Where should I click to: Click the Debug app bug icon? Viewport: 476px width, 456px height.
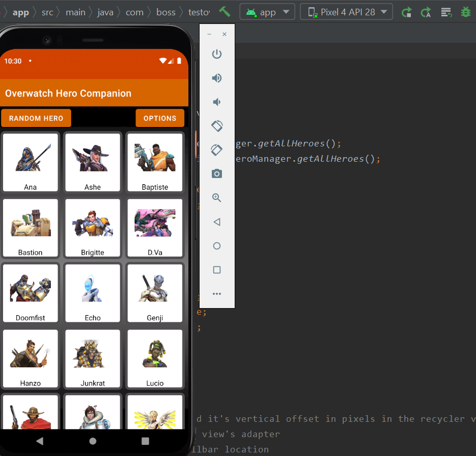pyautogui.click(x=465, y=12)
